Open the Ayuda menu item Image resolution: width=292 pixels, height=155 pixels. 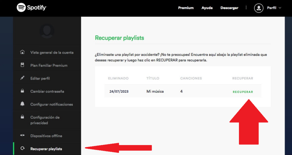pyautogui.click(x=207, y=8)
